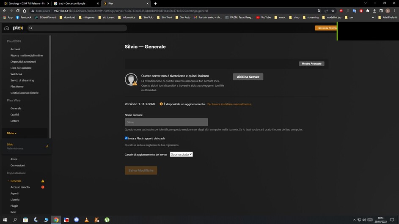Open Plex Home settings
Viewport: 399px width, 224px height.
point(17,87)
